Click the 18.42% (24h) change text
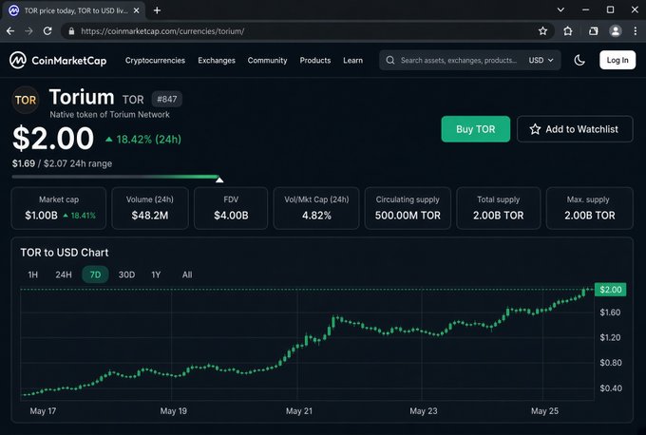Screen dimensions: 646x435 143,140
